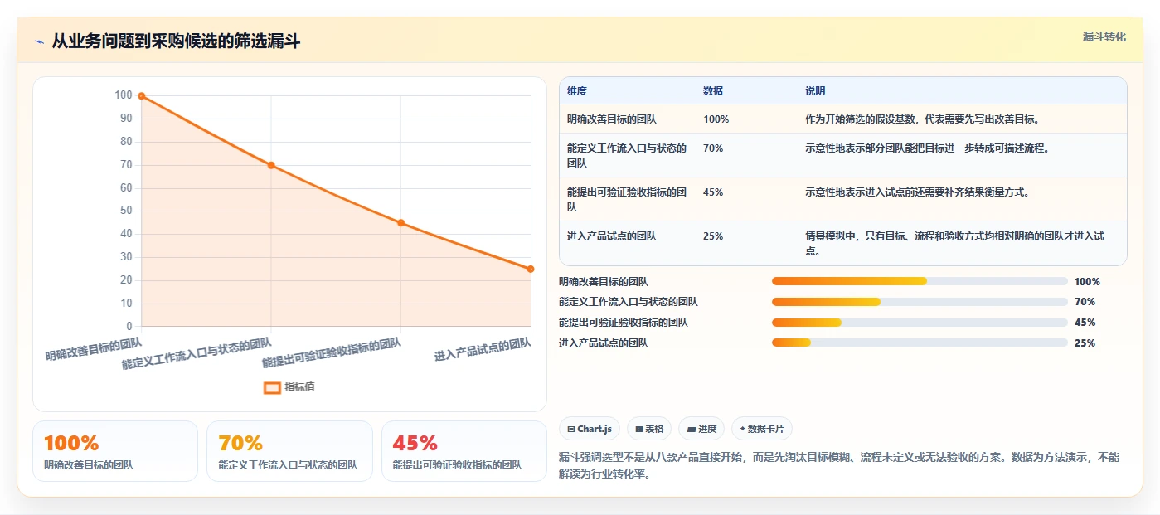Click the 100% value beside the progress bar
Screen dimensions: 1160x515
(x=1087, y=282)
